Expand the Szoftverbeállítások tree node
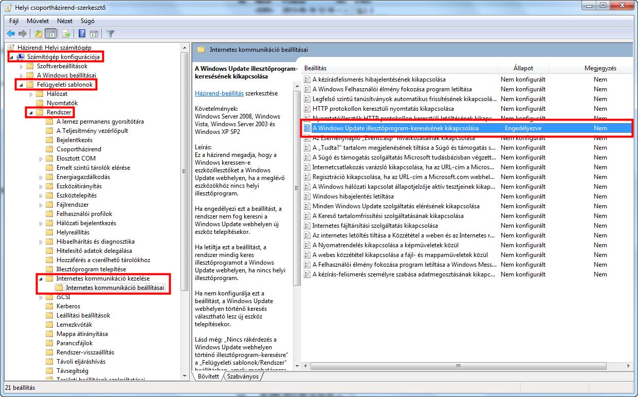Screen dimensions: 638x397 (x=22, y=66)
